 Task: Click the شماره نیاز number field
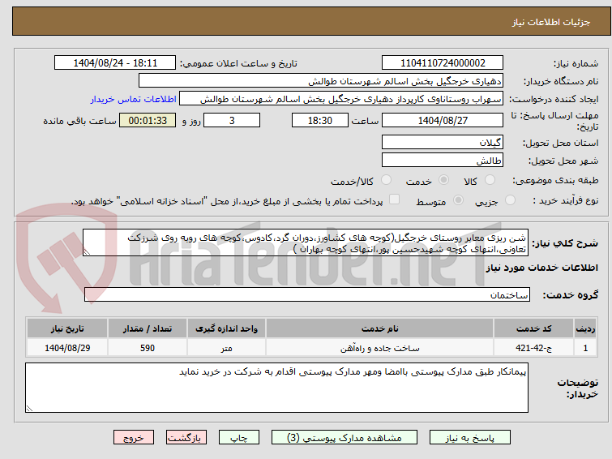443,63
